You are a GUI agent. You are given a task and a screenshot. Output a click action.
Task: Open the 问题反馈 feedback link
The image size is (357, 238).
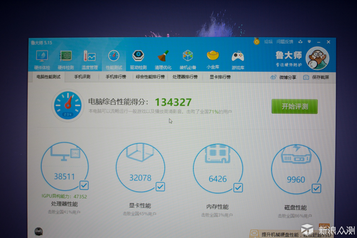[x=285, y=42]
